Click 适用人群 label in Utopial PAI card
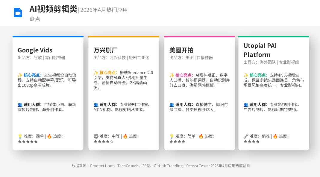 pyautogui.click(x=258, y=105)
